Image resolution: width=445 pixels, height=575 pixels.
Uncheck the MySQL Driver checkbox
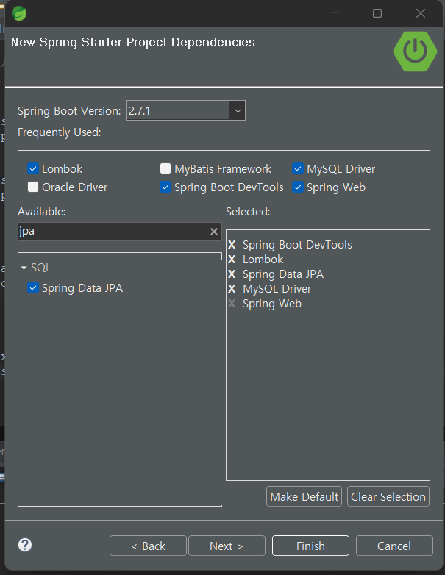[x=298, y=168]
